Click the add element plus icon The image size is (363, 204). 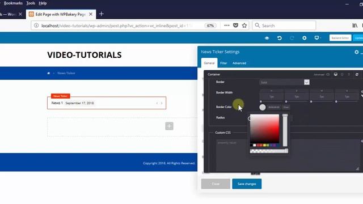[169, 126]
